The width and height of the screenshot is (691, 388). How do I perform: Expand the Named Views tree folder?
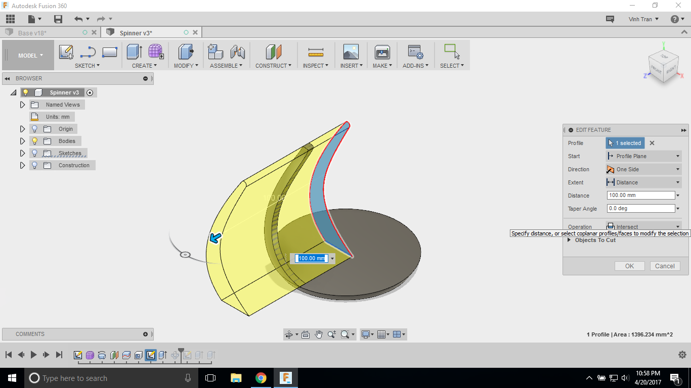[22, 105]
